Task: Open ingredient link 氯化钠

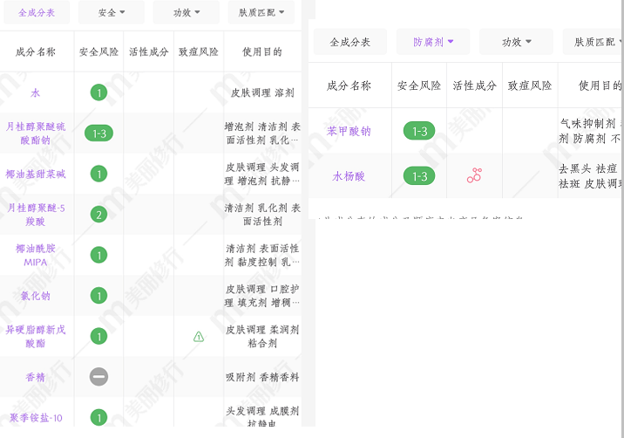Action: click(36, 296)
